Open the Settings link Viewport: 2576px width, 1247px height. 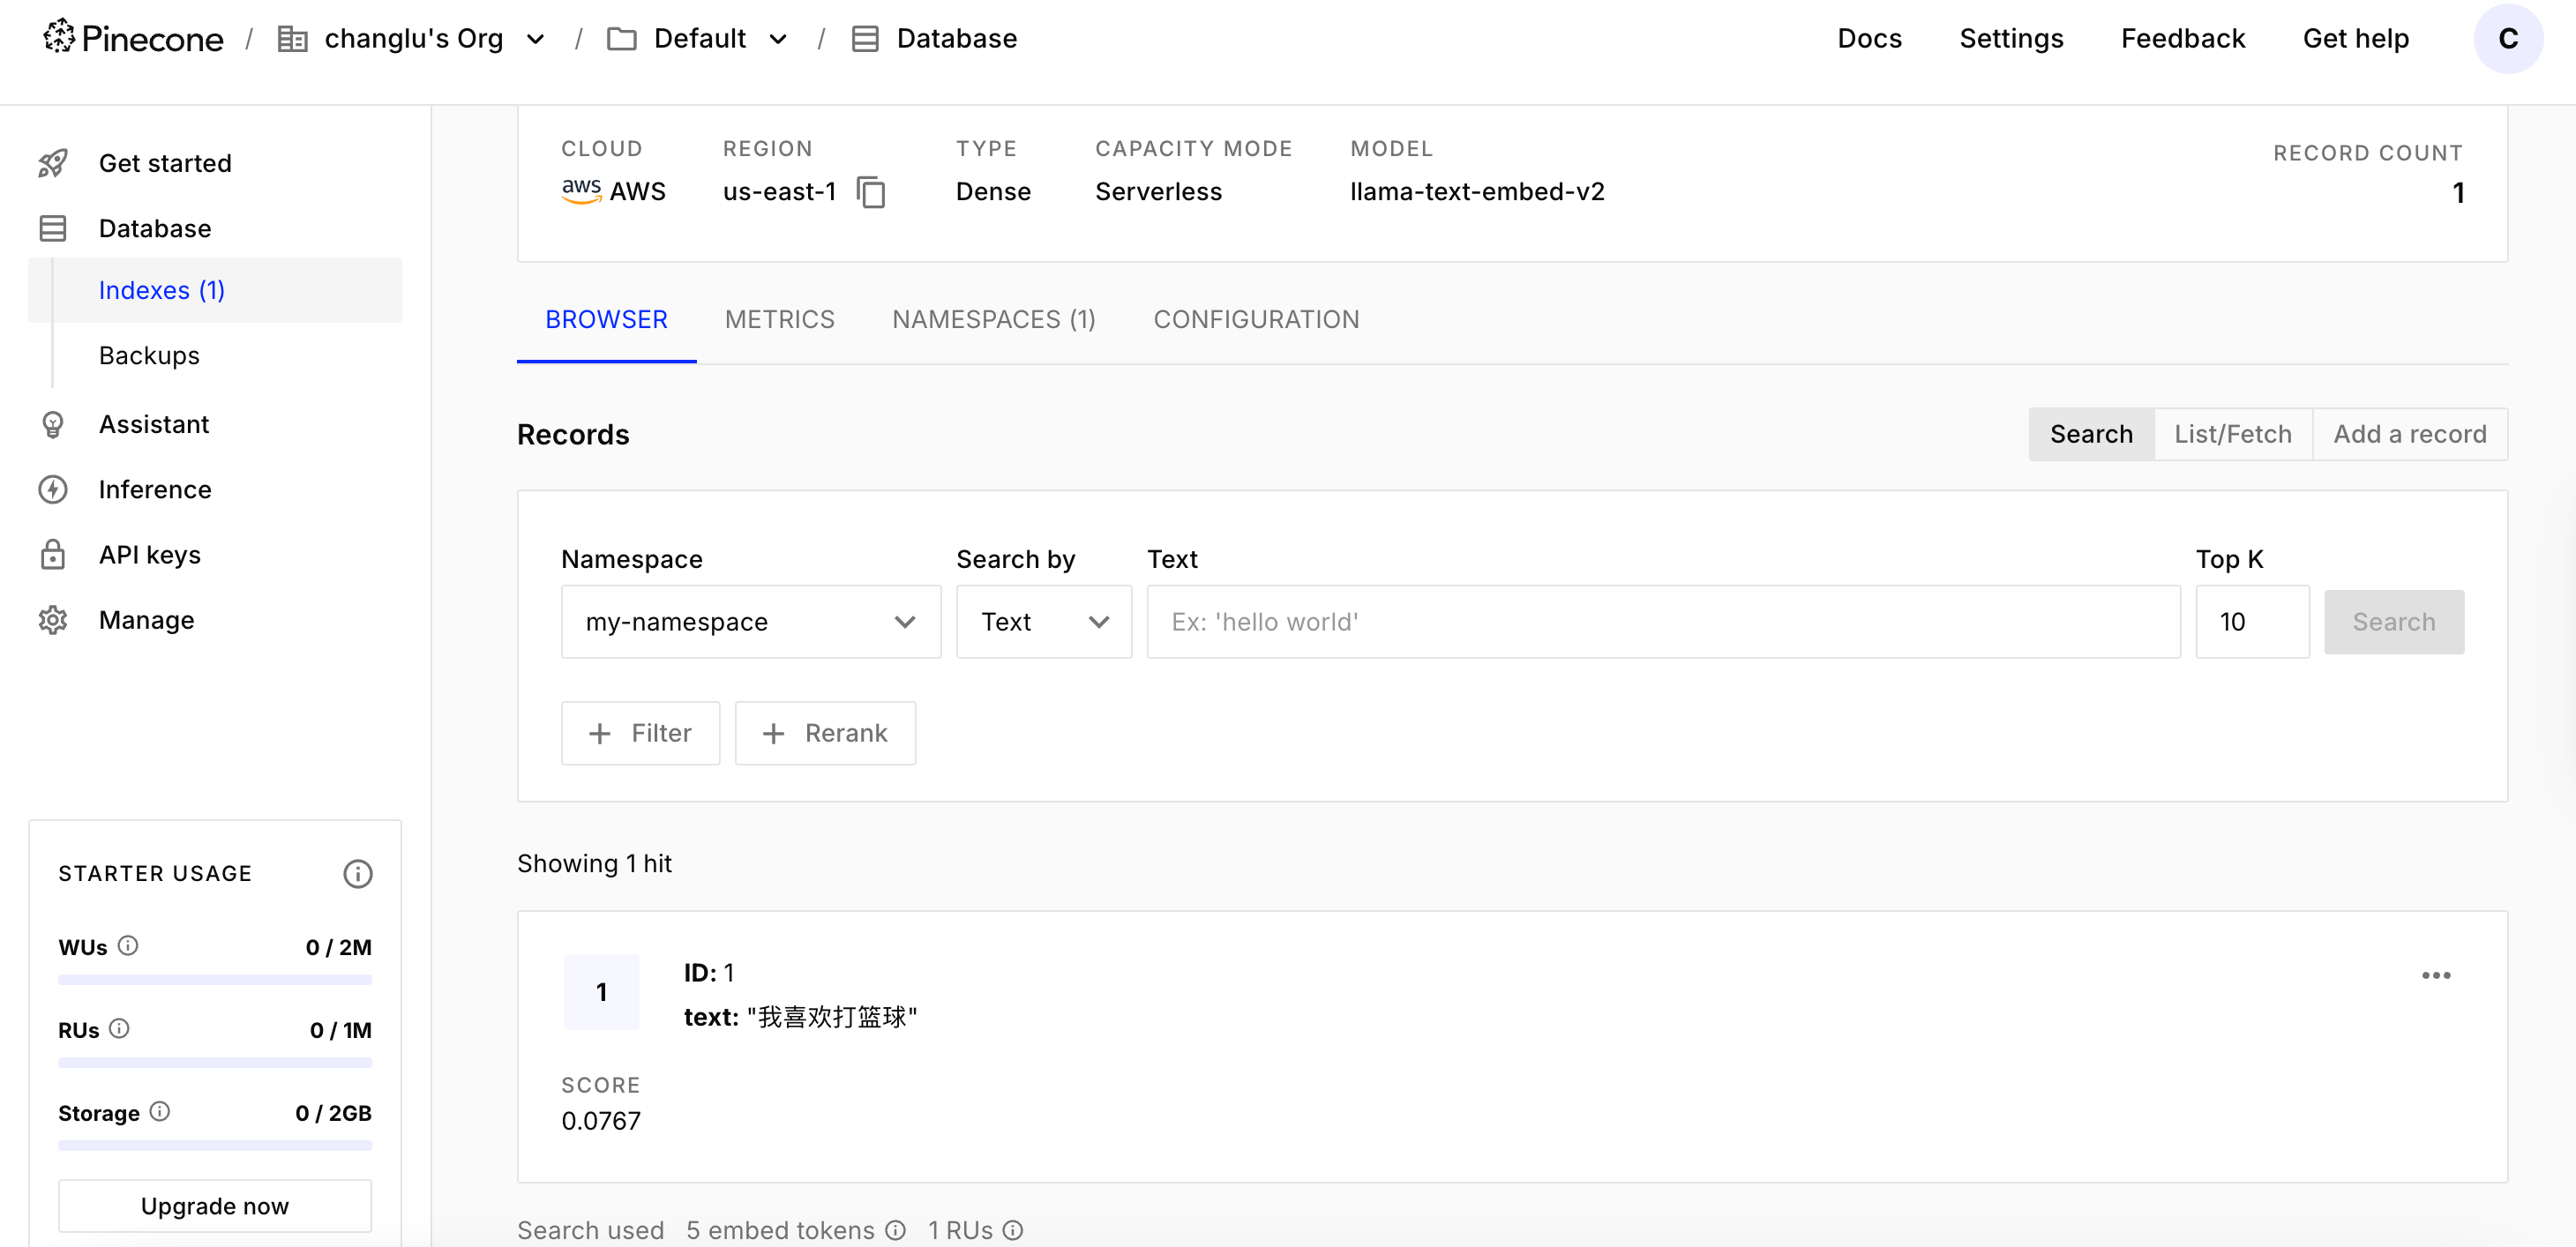coord(2011,38)
